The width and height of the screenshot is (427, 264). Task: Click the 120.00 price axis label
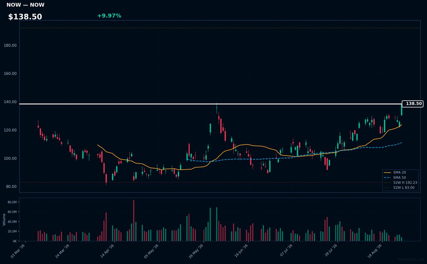pos(10,130)
